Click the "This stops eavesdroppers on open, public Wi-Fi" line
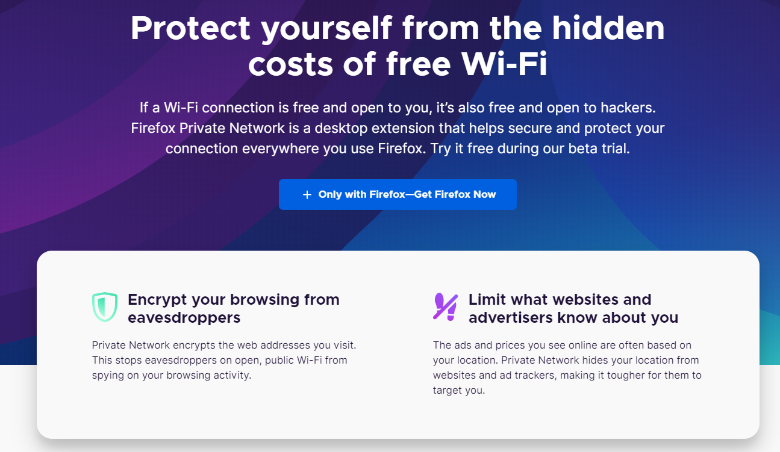The image size is (780, 452). click(x=219, y=361)
